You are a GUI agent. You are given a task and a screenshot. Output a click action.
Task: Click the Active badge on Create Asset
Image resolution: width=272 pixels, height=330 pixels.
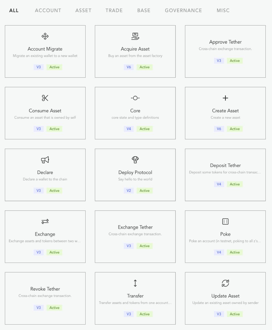235,129
